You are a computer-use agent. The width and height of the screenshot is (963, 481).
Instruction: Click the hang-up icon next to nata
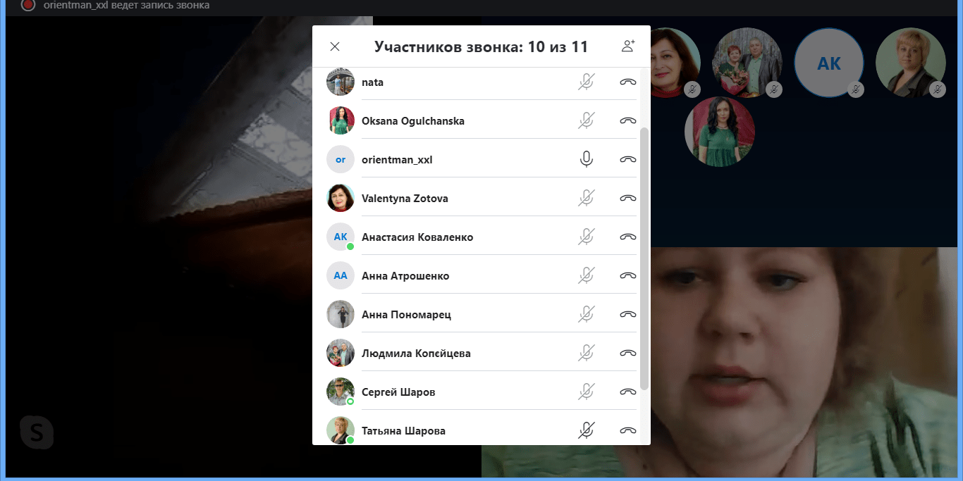point(627,82)
